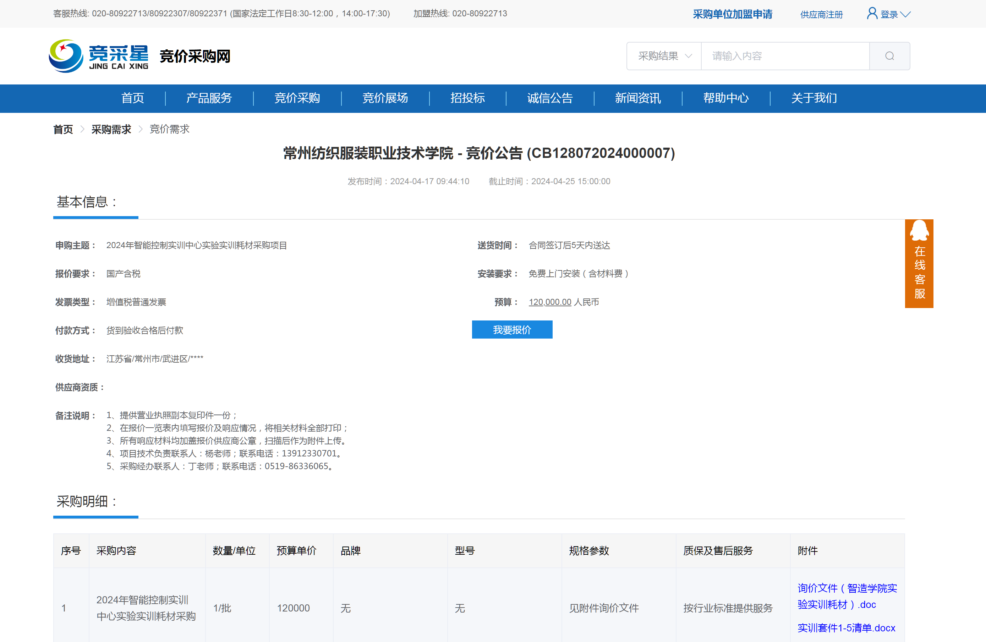Open the 帮助中心 menu item
986x642 pixels.
(x=725, y=98)
